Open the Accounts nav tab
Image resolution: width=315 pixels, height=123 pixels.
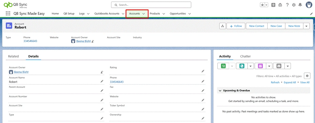[x=134, y=14]
